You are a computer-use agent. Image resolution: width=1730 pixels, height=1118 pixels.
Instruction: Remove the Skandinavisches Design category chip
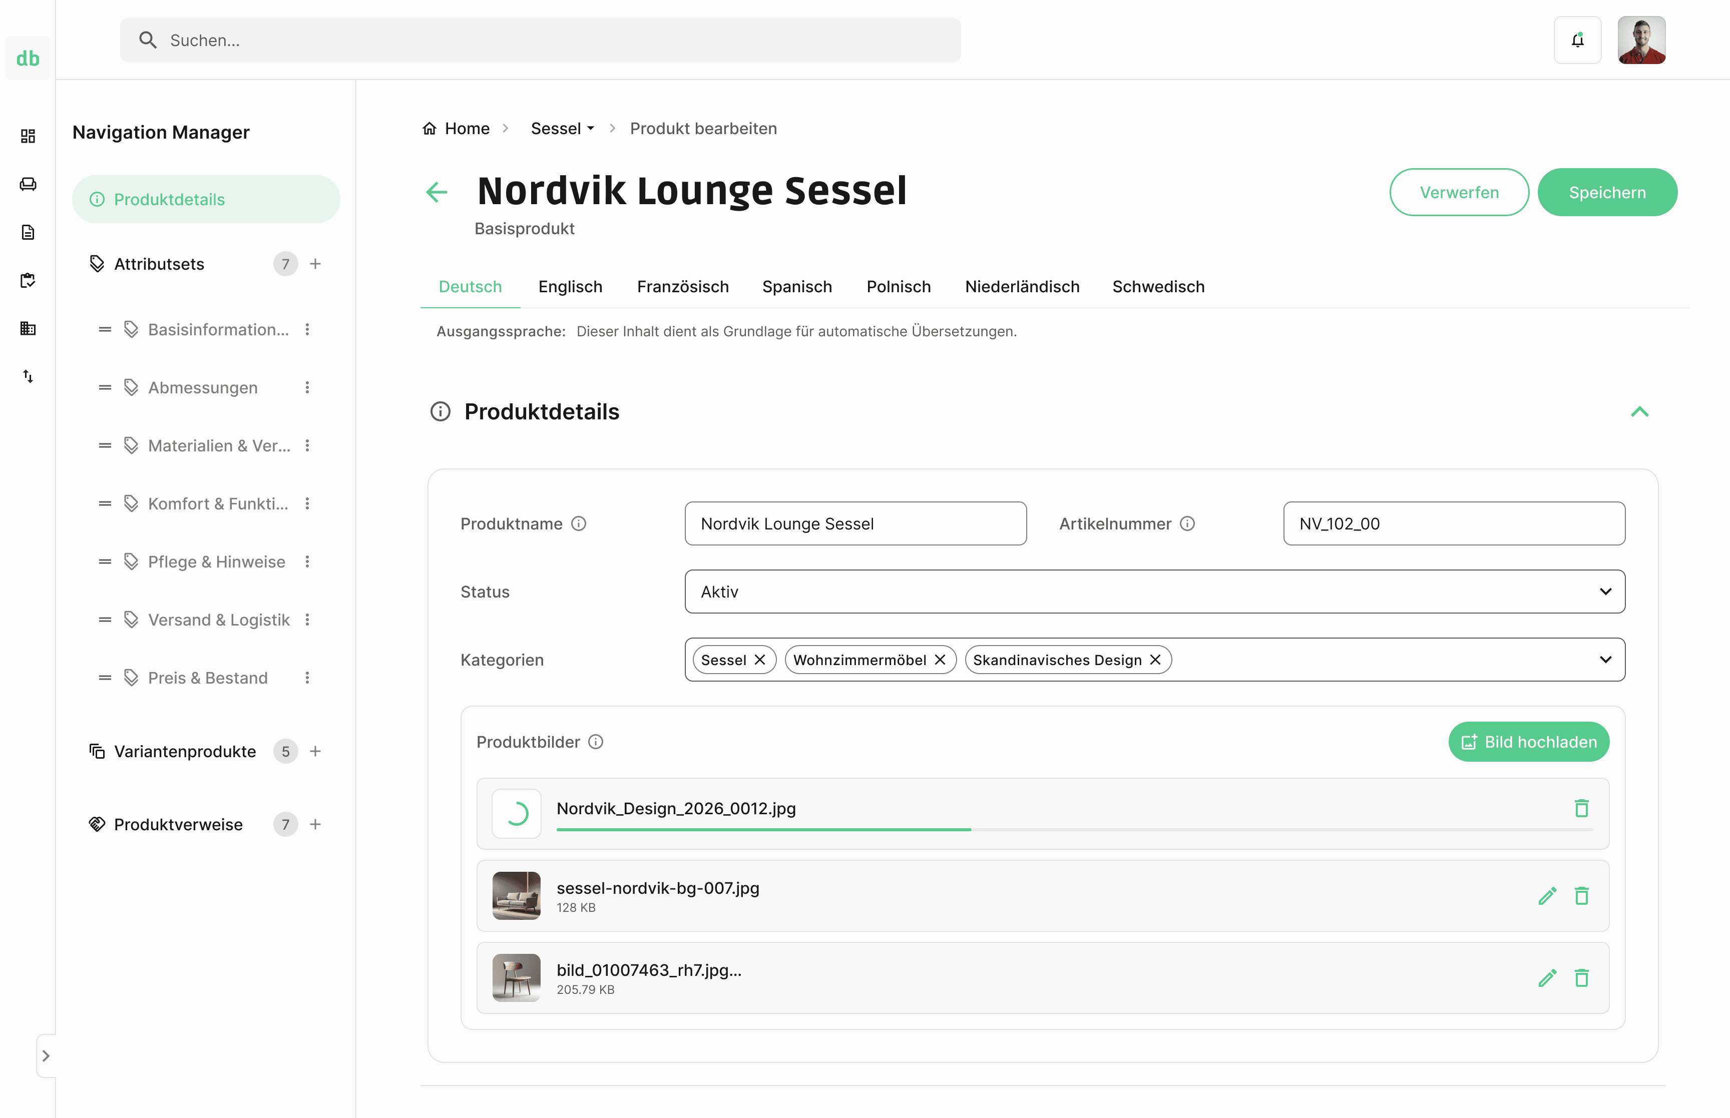pyautogui.click(x=1156, y=660)
